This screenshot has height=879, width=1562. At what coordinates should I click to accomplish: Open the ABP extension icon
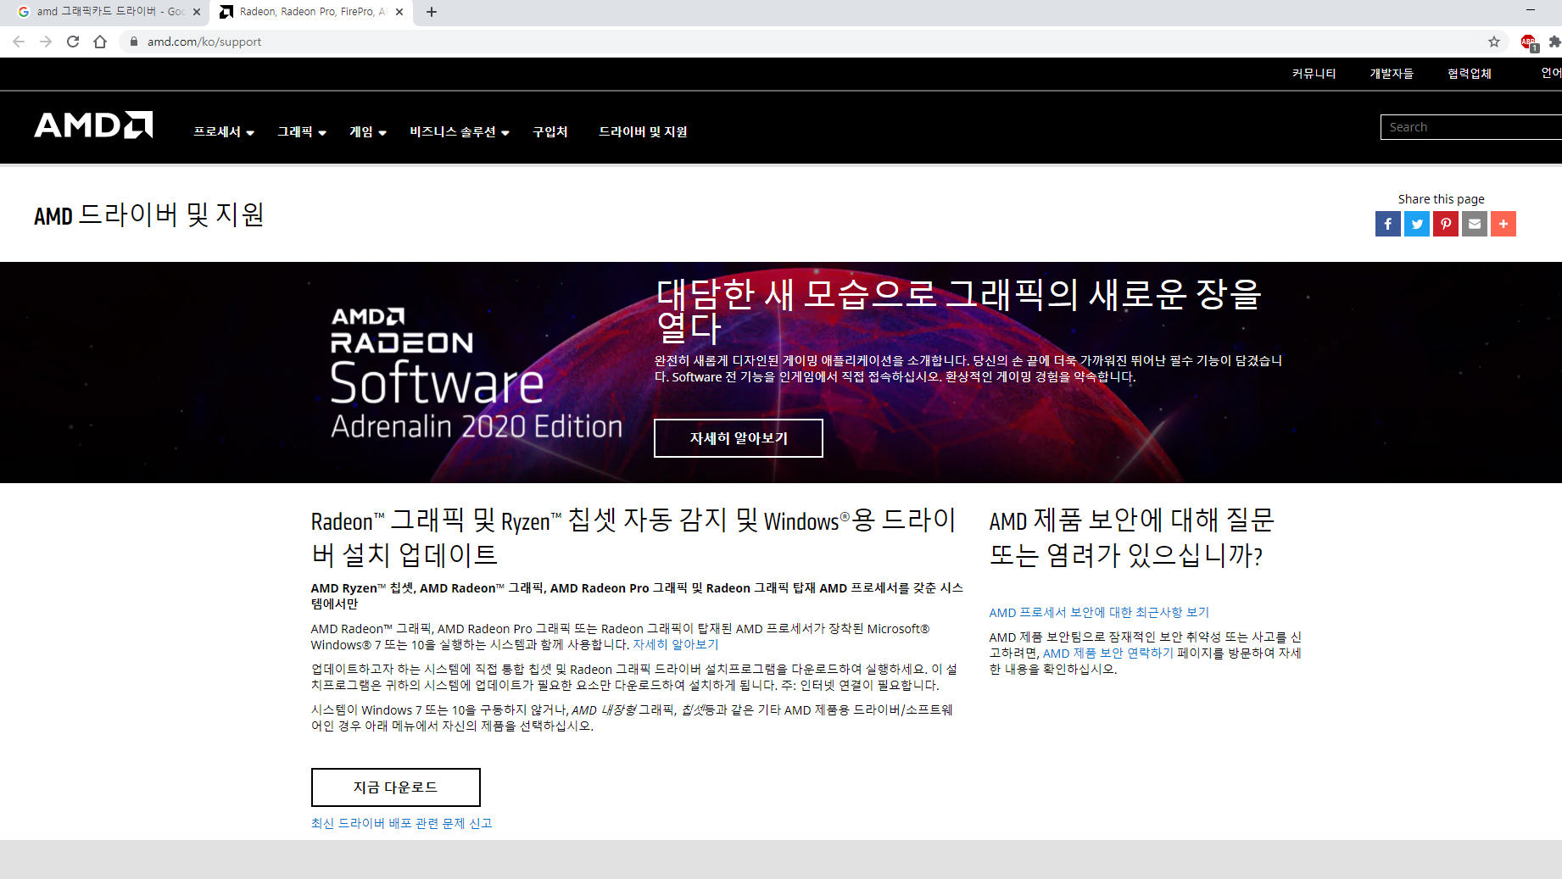tap(1529, 42)
